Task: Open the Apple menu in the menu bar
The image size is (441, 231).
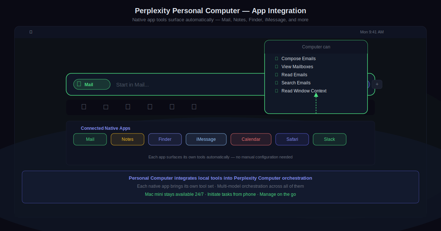Action: point(31,32)
